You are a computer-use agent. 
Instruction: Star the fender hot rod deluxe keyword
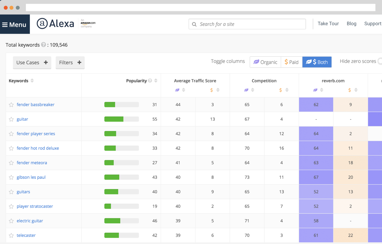(x=11, y=148)
